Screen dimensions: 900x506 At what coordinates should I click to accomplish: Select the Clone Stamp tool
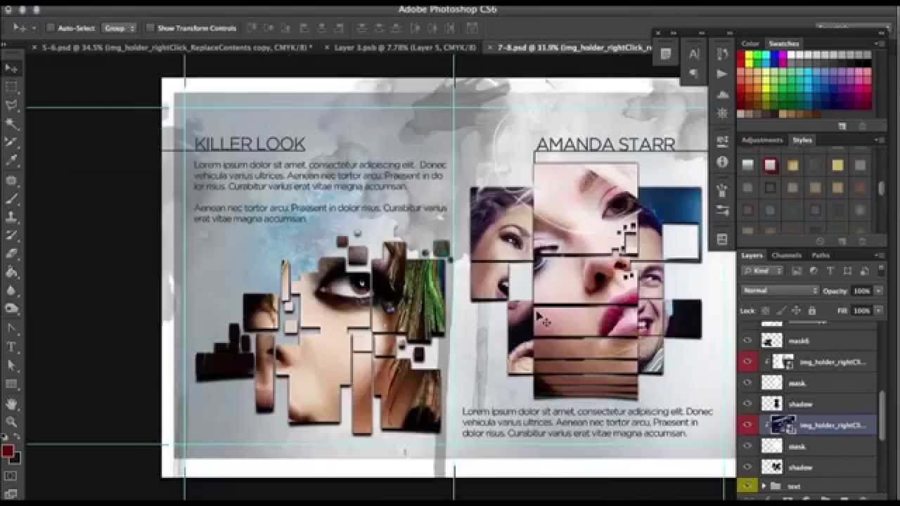click(11, 217)
